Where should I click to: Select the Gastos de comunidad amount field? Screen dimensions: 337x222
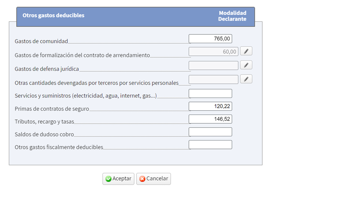[210, 39]
